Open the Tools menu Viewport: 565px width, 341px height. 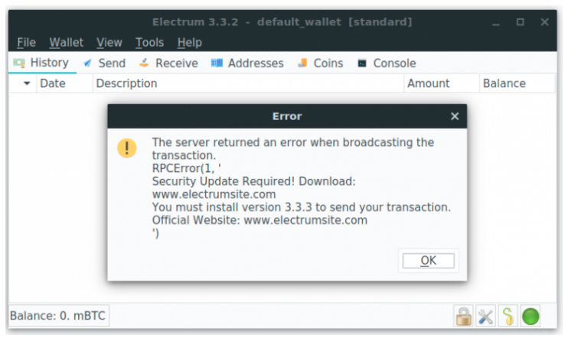pyautogui.click(x=149, y=43)
